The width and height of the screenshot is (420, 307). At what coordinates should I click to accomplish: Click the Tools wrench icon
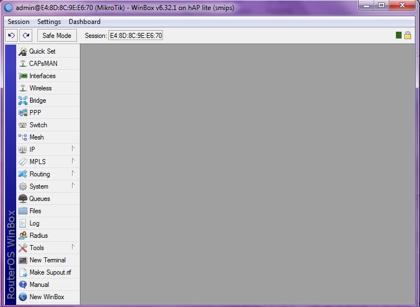[23, 248]
